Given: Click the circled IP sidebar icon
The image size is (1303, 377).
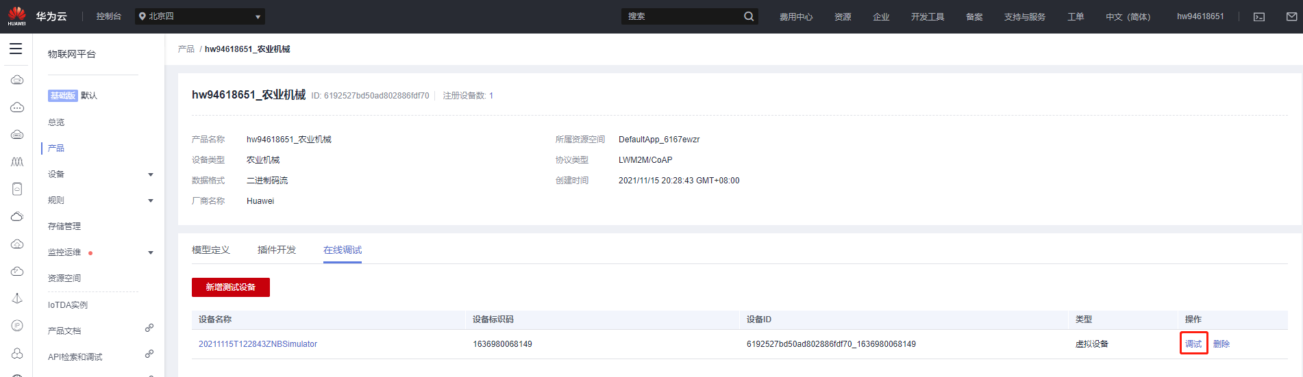Looking at the screenshot, I should pyautogui.click(x=17, y=326).
